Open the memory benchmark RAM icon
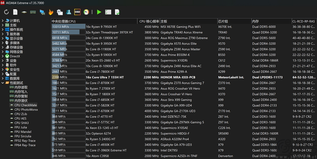Image resolution: width=317 pixels, height=159 pixels. (x=33, y=12)
